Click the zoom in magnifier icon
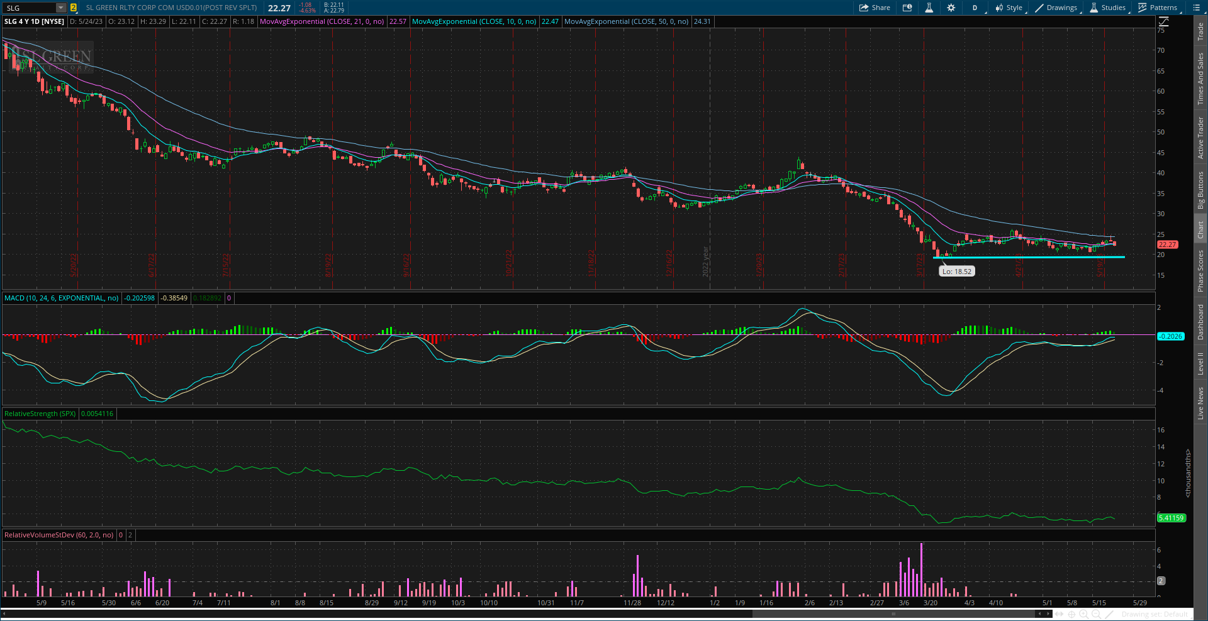 [1084, 614]
